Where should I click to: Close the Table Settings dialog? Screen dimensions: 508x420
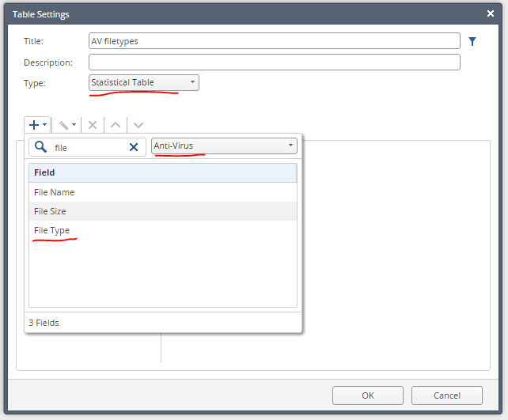point(491,13)
